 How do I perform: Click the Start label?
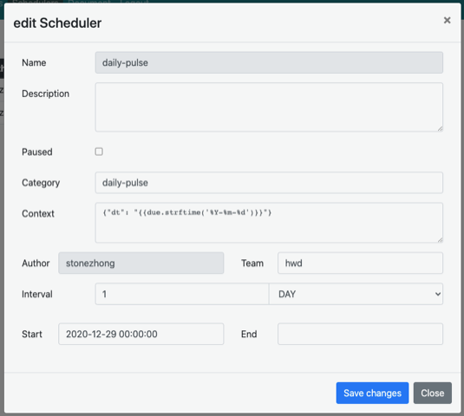[32, 335]
